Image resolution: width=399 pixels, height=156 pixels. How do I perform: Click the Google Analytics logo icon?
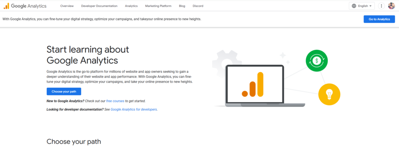(x=7, y=6)
